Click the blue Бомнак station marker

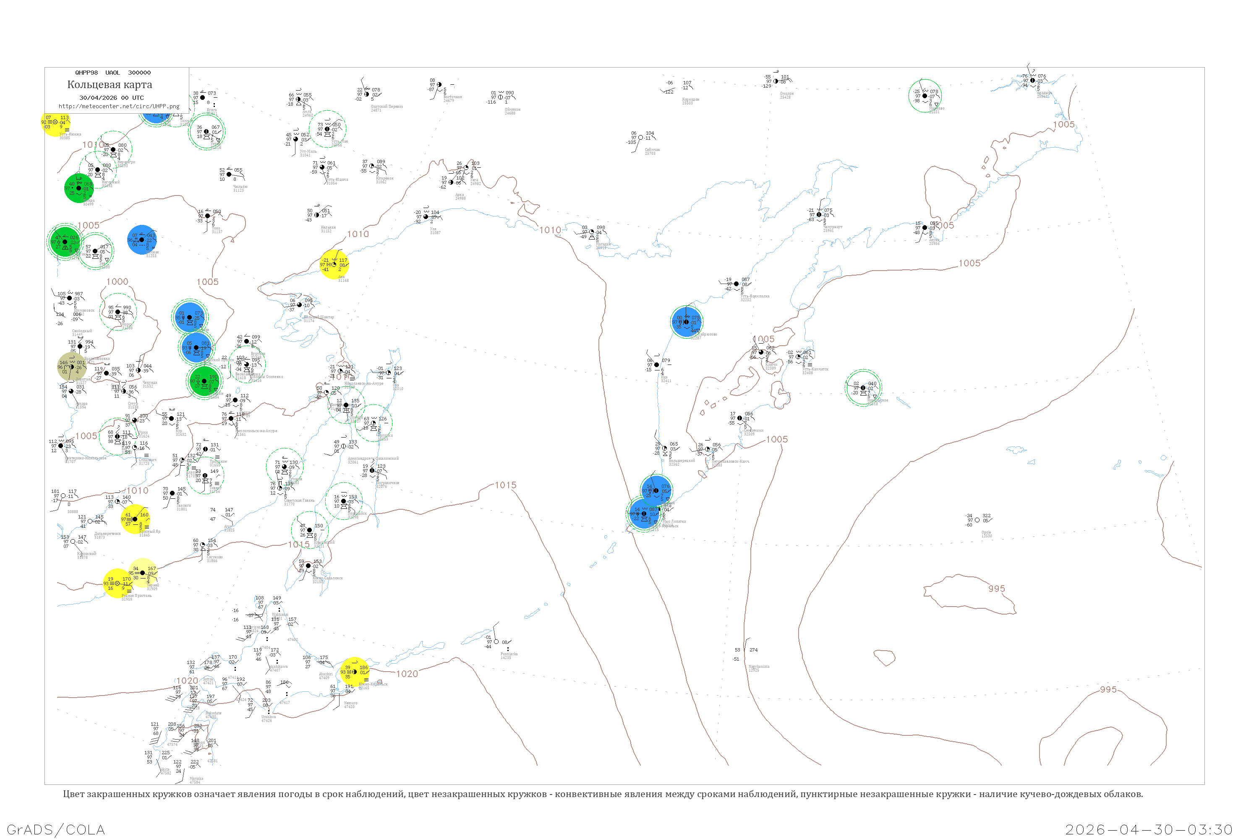pyautogui.click(x=142, y=240)
